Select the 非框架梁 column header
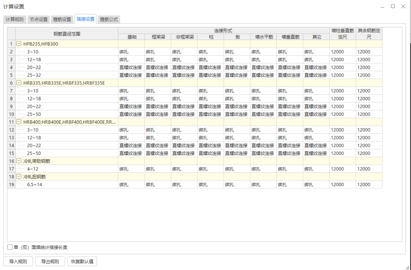This screenshot has width=411, height=270. pyautogui.click(x=185, y=37)
